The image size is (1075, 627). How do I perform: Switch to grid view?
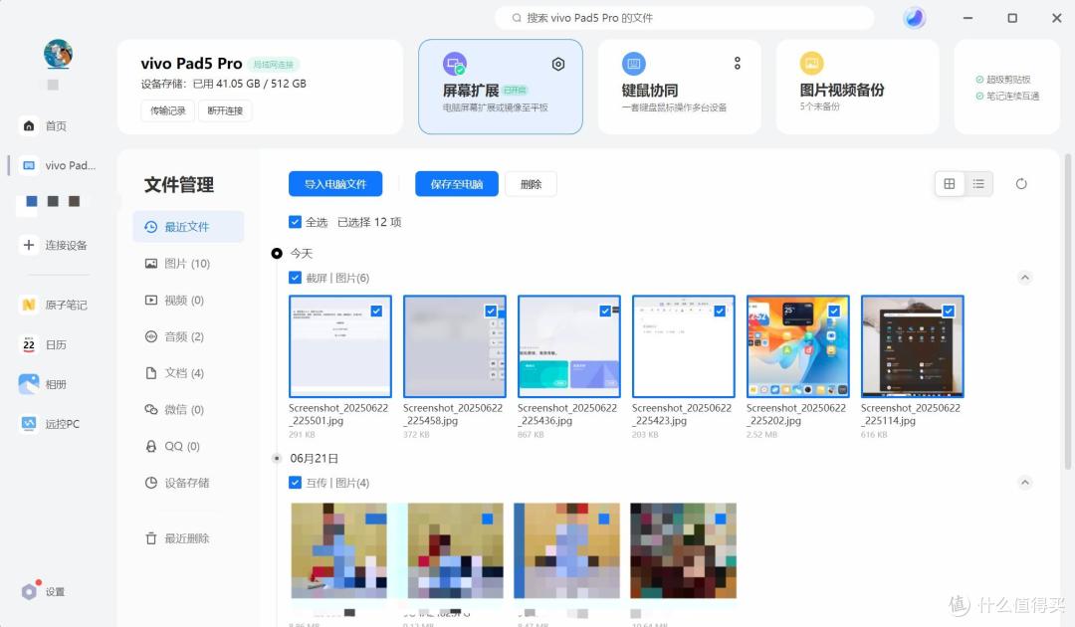(x=950, y=184)
